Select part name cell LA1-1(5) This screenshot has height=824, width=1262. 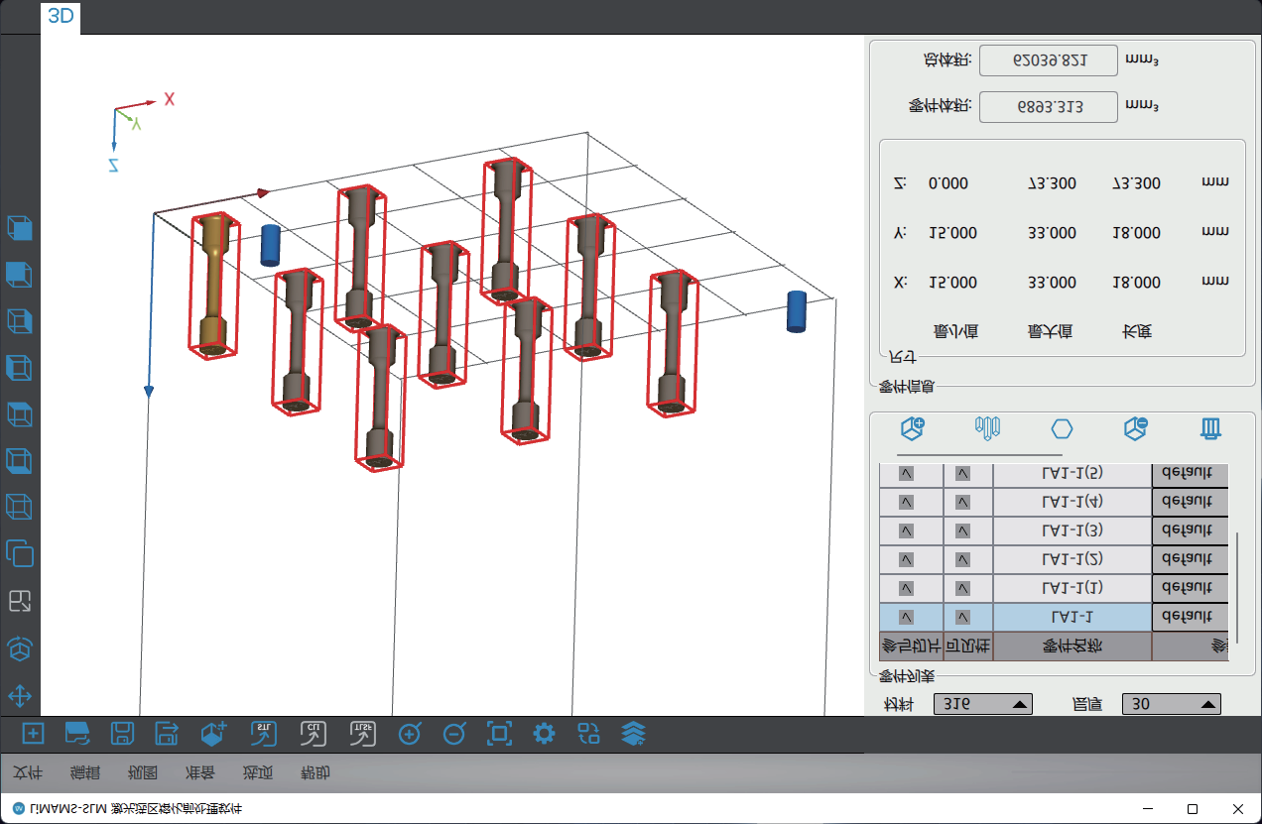(x=1073, y=474)
